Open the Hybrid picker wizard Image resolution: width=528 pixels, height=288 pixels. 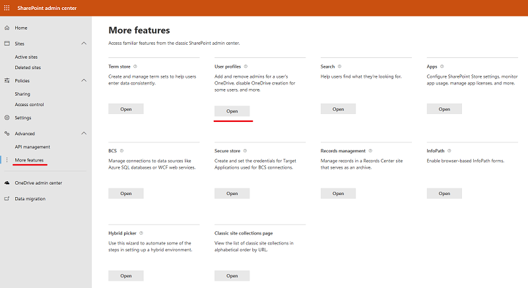pos(126,275)
